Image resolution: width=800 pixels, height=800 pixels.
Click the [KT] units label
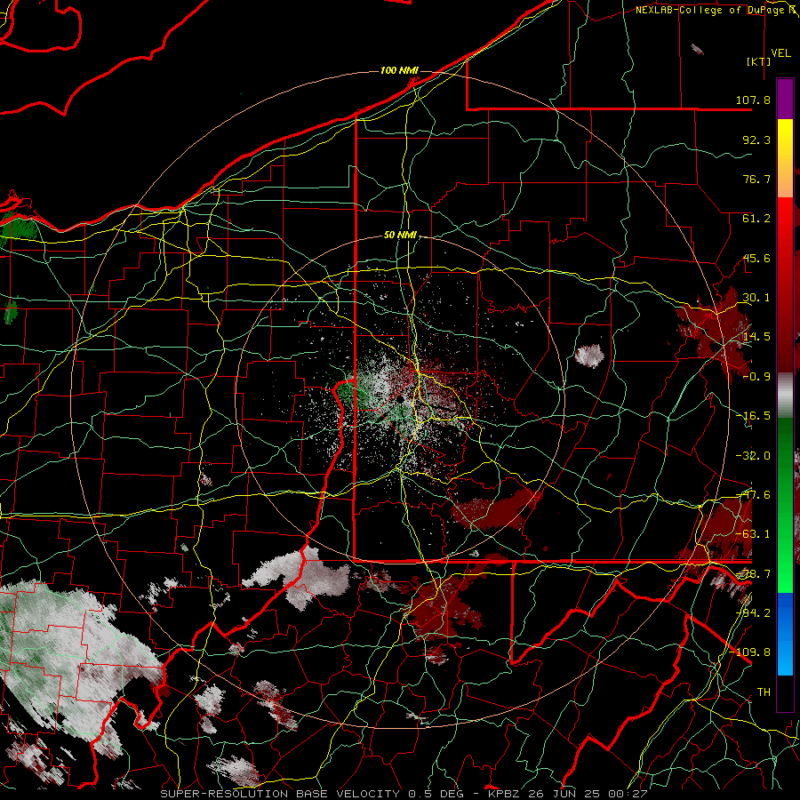point(759,61)
